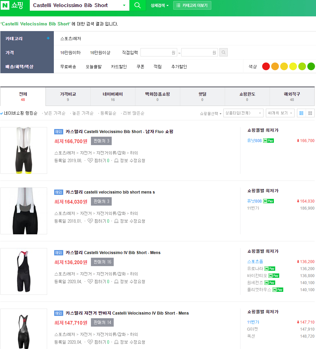Sort by 리뷰 많은순
Screen dimensions: 316x349
click(x=134, y=113)
